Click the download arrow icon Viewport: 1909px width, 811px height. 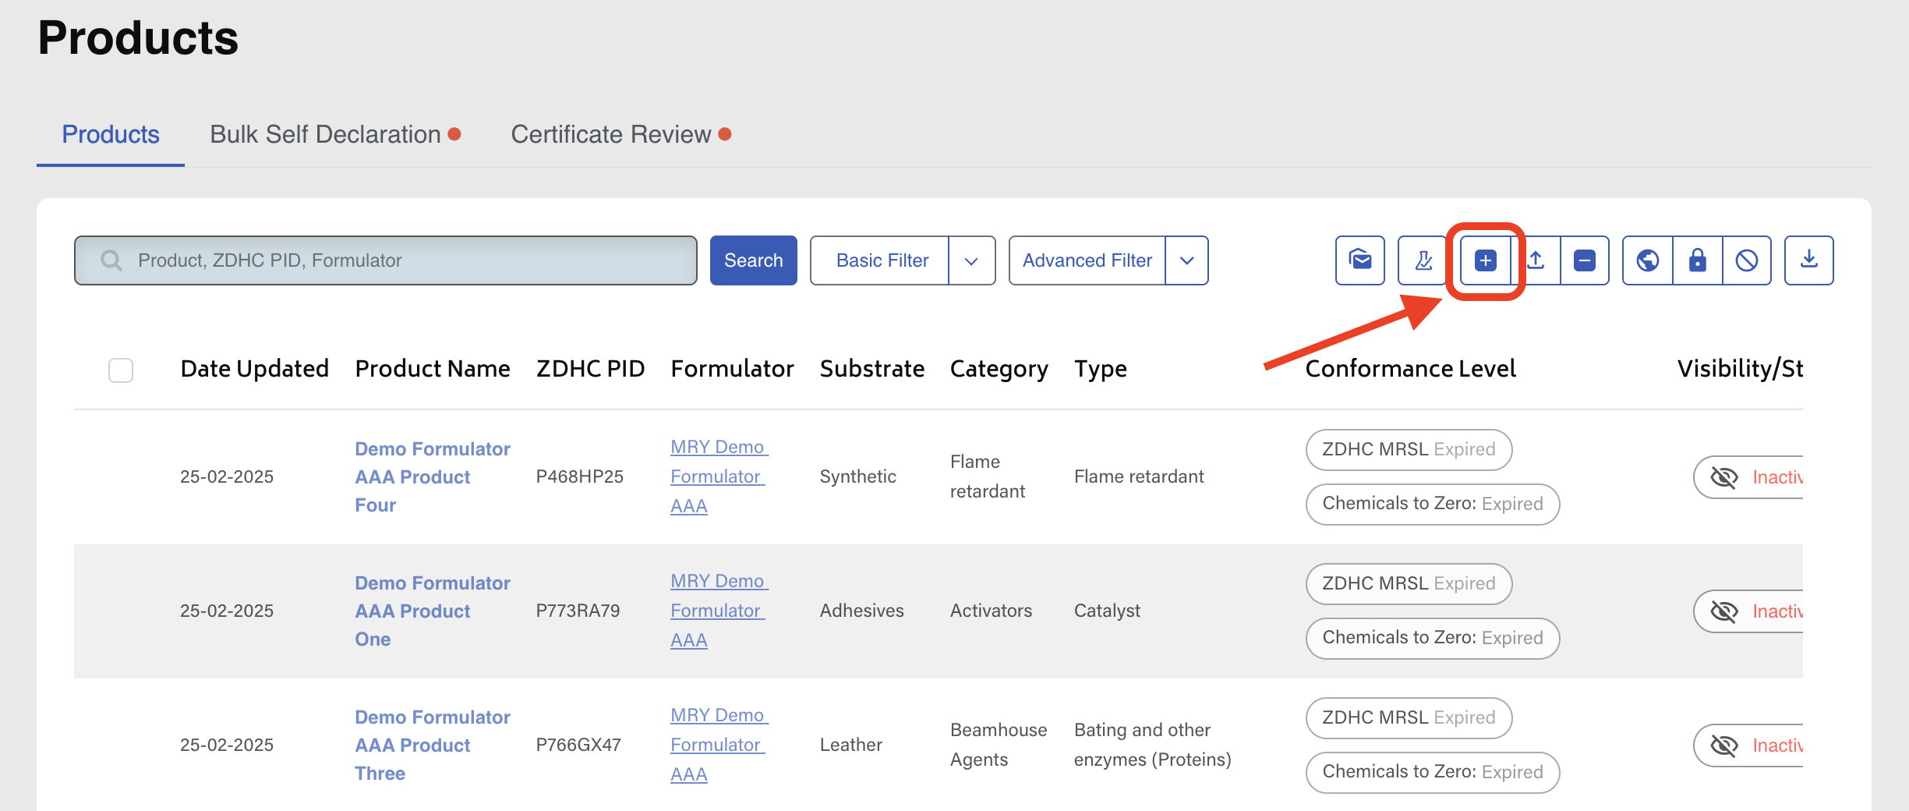tap(1809, 260)
